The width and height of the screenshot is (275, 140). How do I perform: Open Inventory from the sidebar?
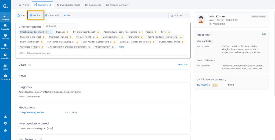(5, 46)
